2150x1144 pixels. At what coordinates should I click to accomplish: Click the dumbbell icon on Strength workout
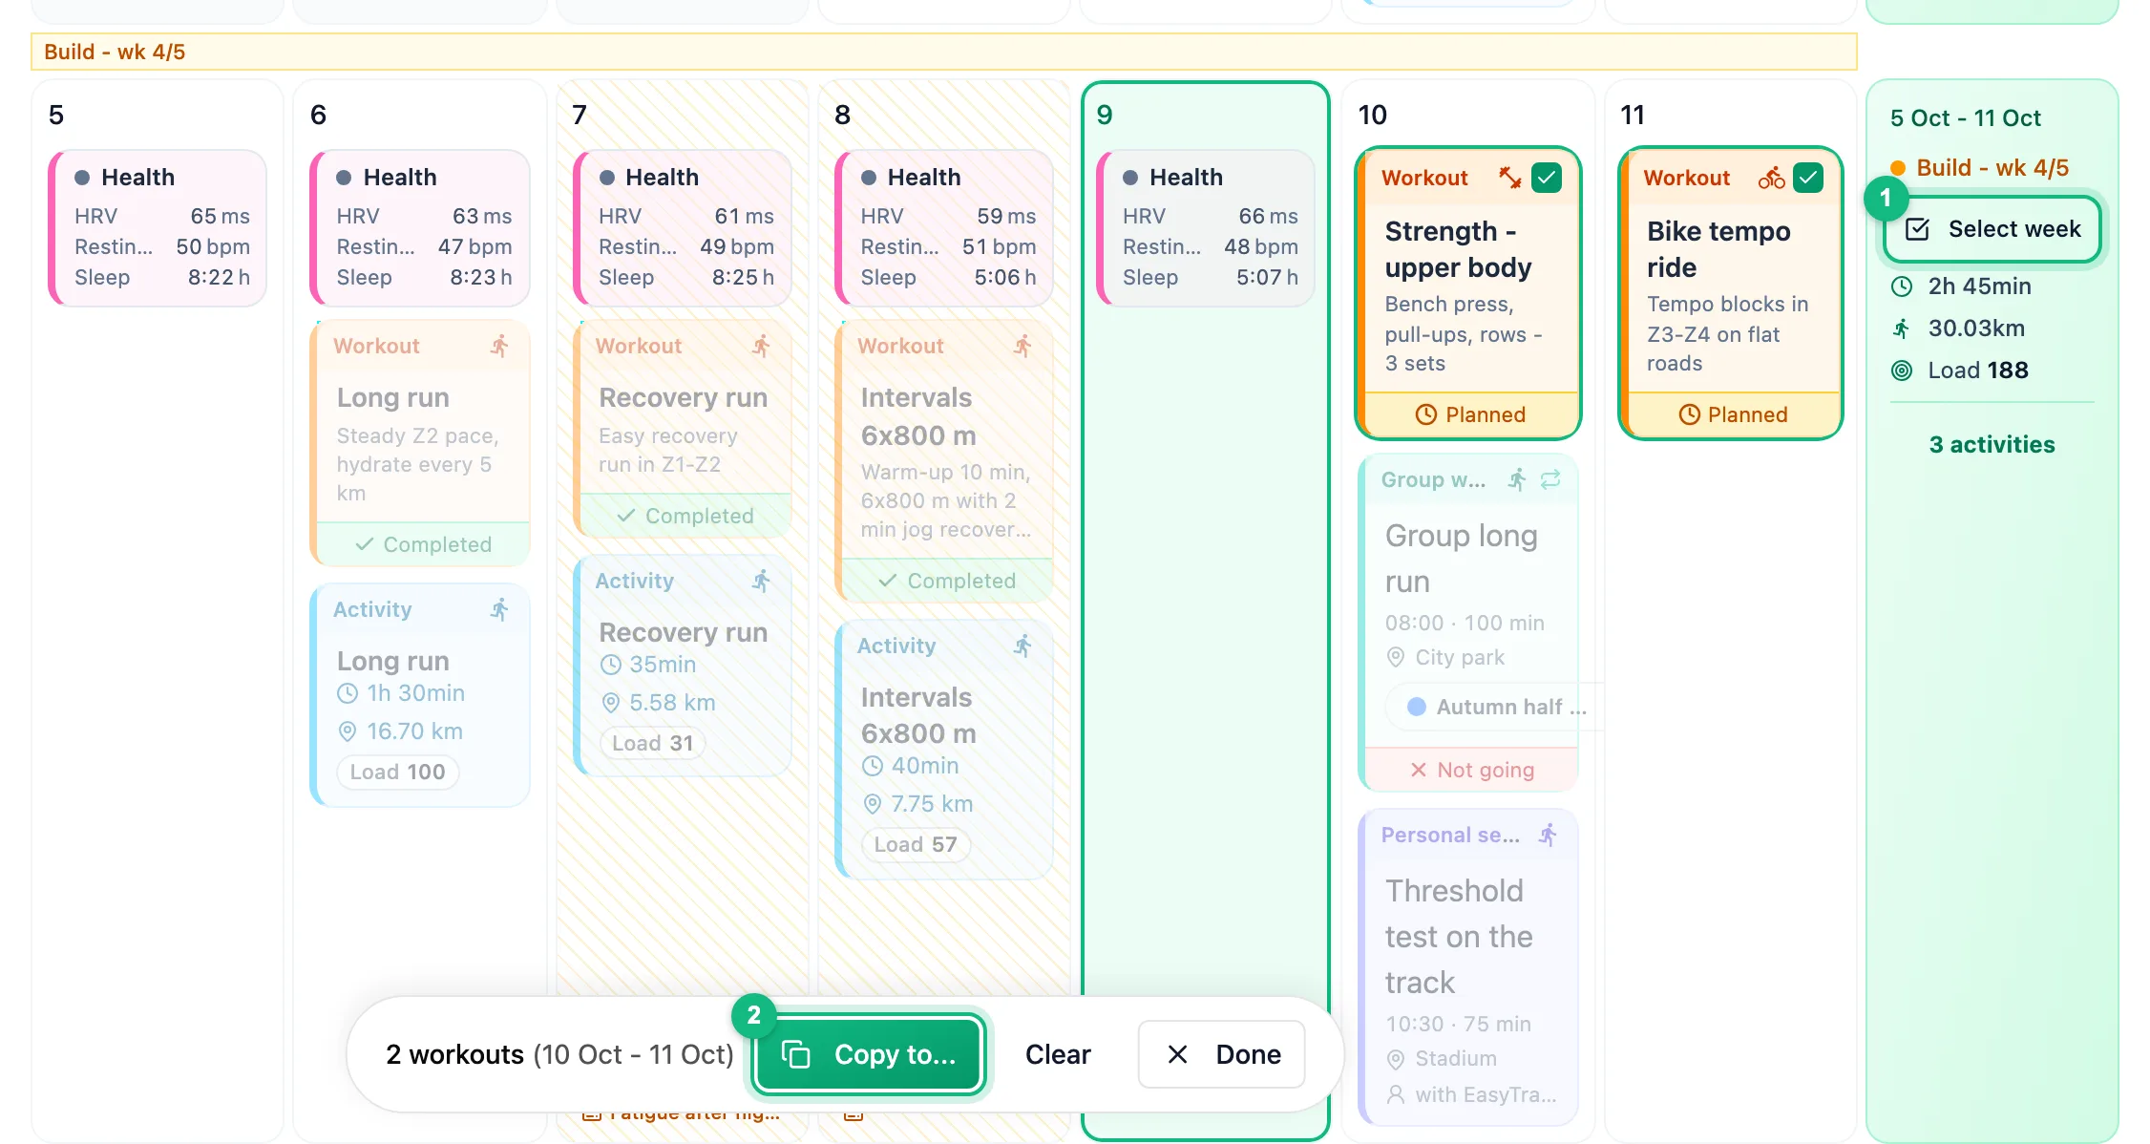click(1510, 178)
